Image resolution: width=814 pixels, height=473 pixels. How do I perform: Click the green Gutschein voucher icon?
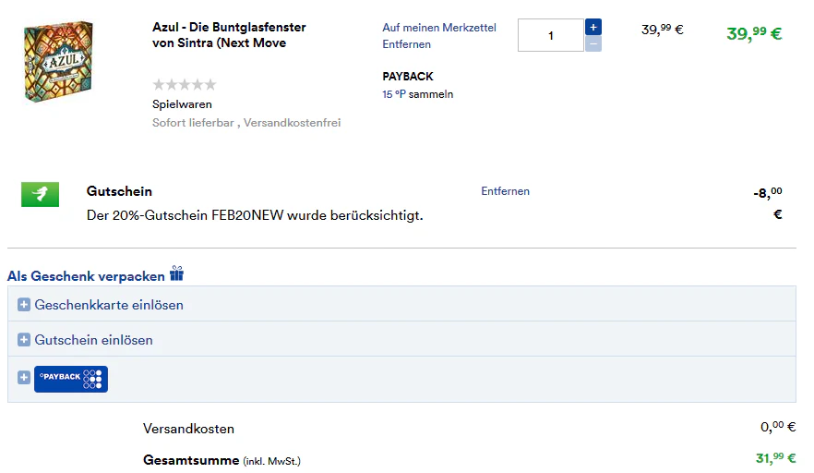pyautogui.click(x=40, y=194)
